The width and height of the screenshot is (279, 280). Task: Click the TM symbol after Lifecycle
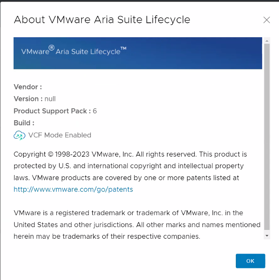pyautogui.click(x=124, y=48)
